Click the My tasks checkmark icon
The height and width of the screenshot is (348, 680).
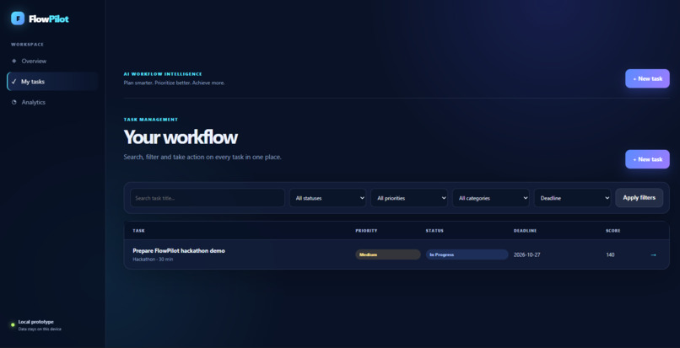tap(13, 82)
